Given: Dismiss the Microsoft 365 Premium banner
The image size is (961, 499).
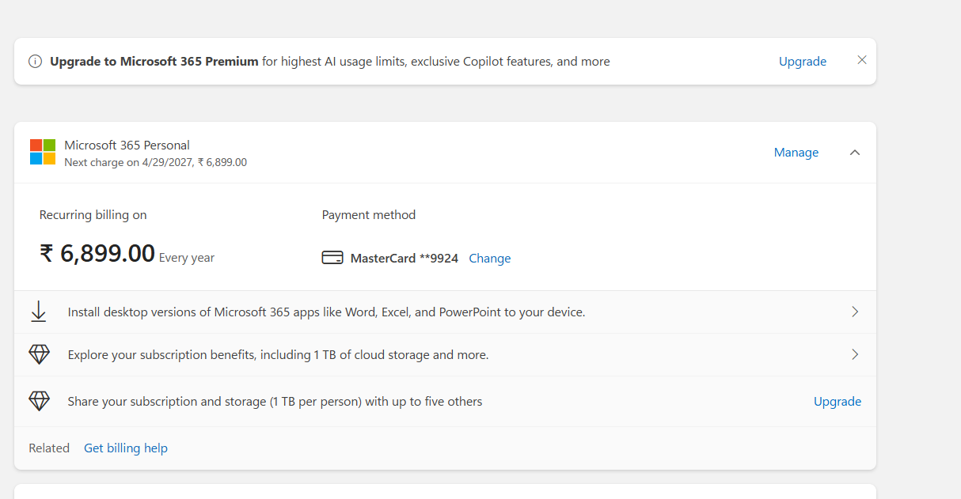Looking at the screenshot, I should click(862, 60).
